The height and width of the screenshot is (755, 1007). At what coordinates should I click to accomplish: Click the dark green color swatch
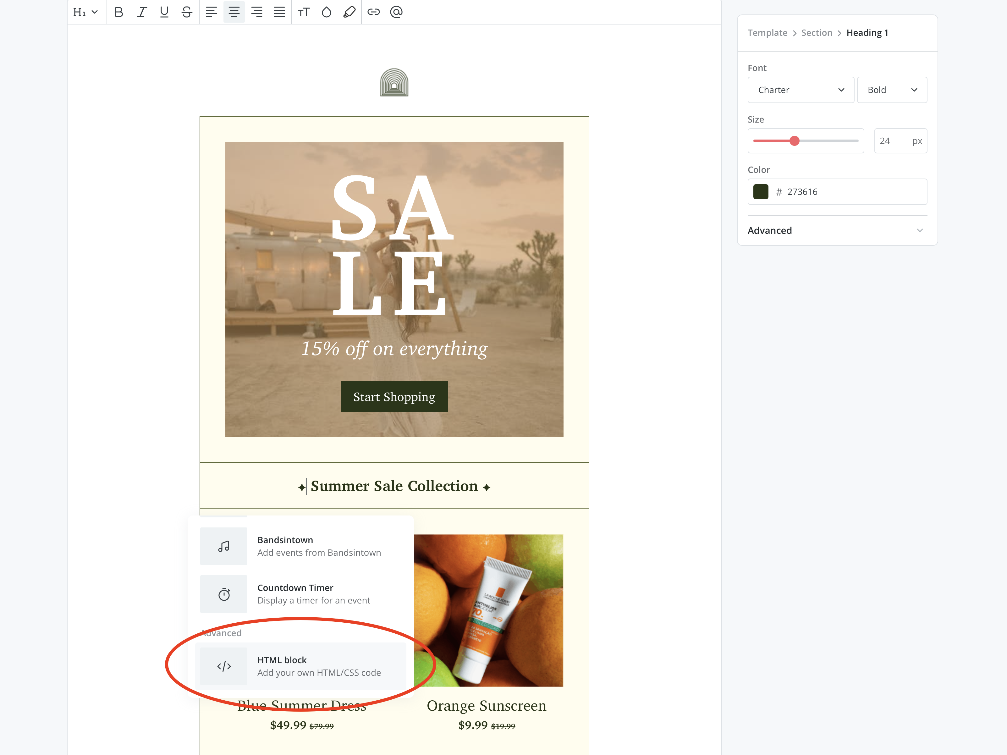[761, 192]
